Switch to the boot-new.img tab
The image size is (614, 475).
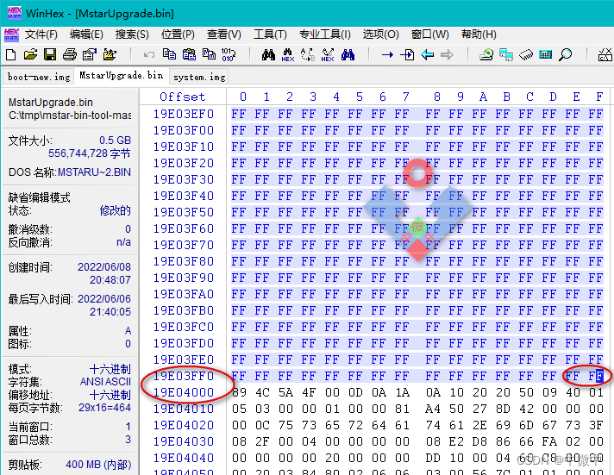(x=39, y=77)
